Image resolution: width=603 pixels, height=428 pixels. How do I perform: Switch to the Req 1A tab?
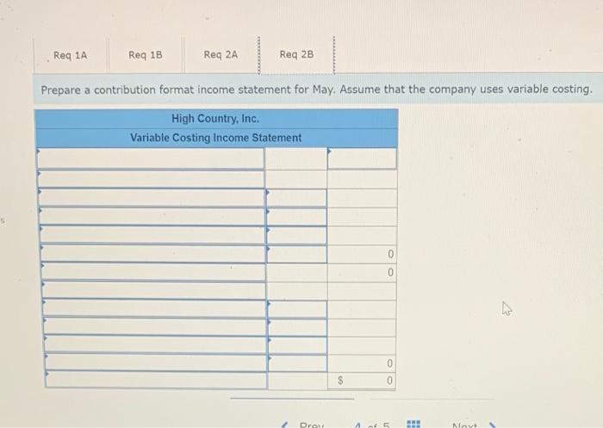[x=71, y=55]
